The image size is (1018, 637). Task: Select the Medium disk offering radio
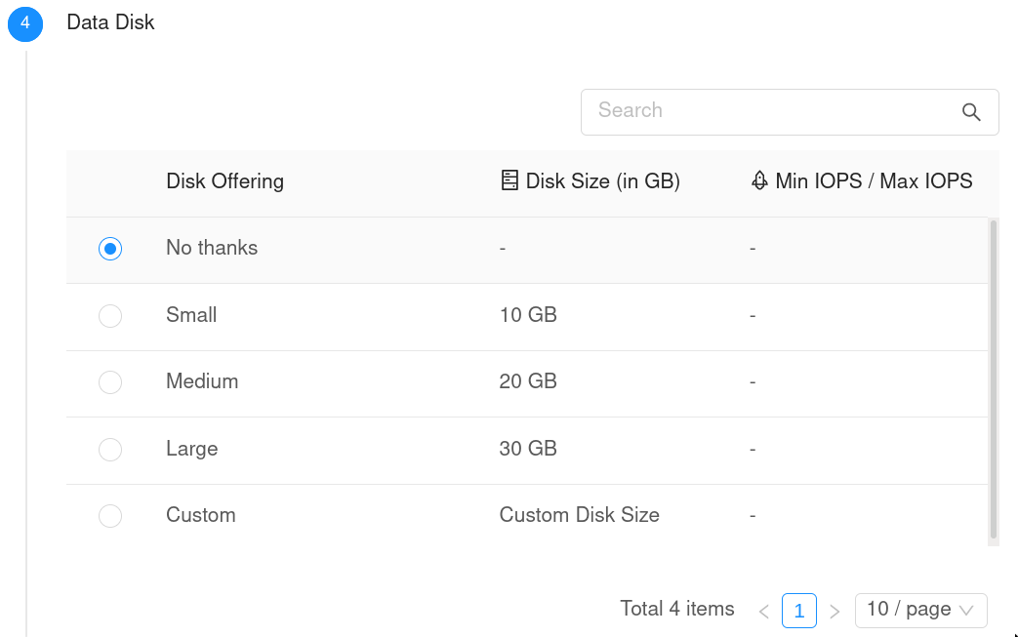[110, 382]
